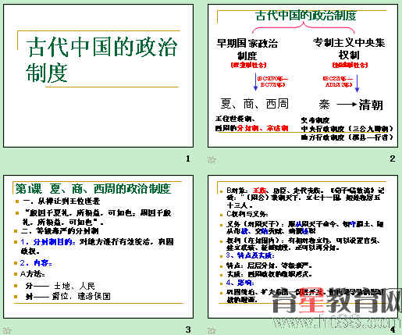
Task: Click the top green title on slide 2
Action: [306, 16]
